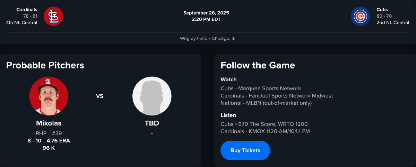Click the St. Louis Cardinals logo
Viewport: 416px width, 167px height.
click(53, 16)
